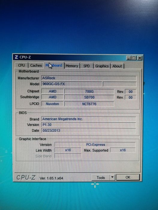Click the CPU-Z title bar icon

tap(16, 57)
